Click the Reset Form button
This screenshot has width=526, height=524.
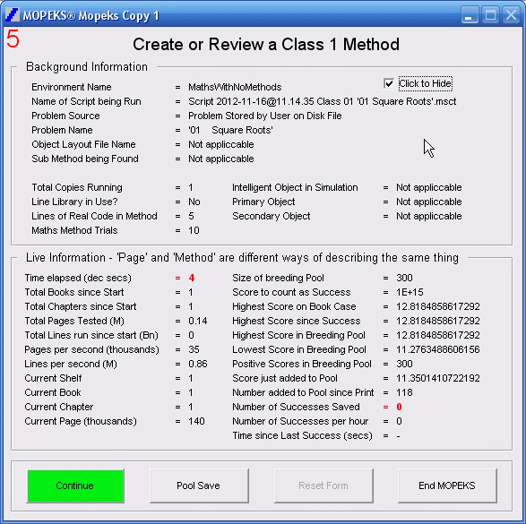point(323,485)
